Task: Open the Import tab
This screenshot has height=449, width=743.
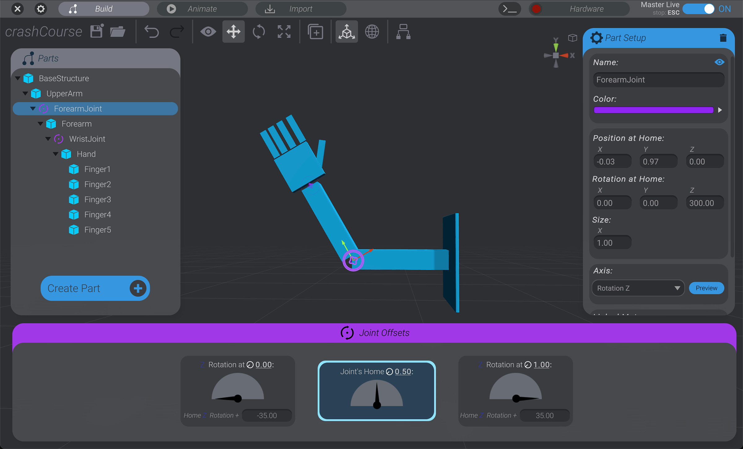Action: [300, 9]
